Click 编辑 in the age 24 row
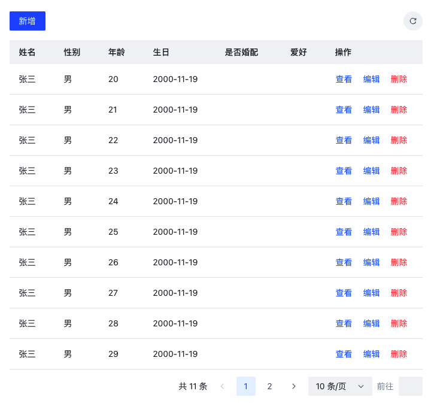The image size is (434, 403). tap(371, 201)
